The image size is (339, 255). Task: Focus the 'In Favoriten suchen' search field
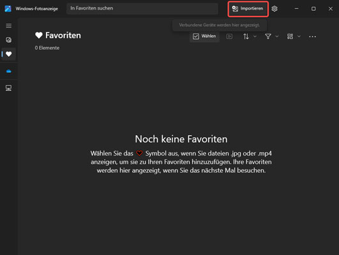coord(142,9)
